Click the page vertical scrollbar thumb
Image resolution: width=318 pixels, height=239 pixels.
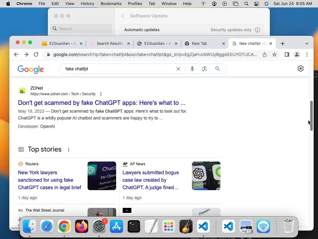tap(311, 116)
